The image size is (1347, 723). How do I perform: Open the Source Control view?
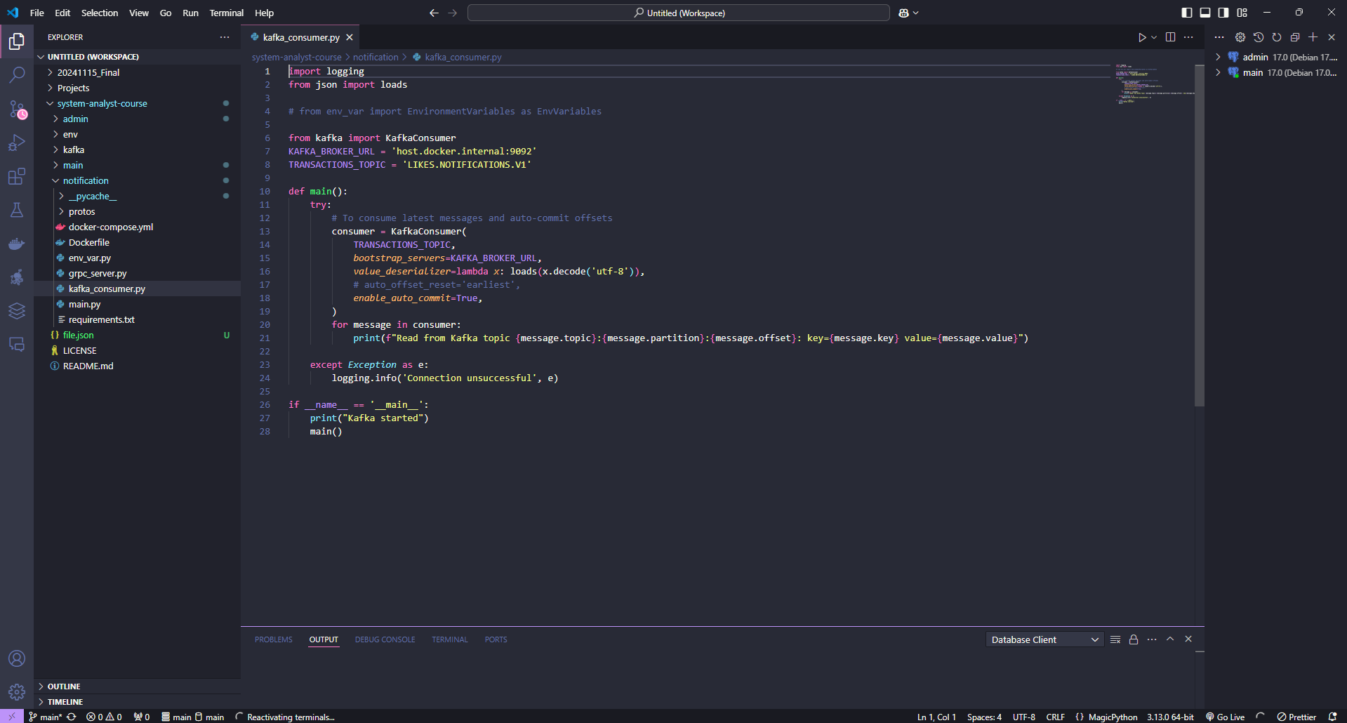tap(17, 109)
